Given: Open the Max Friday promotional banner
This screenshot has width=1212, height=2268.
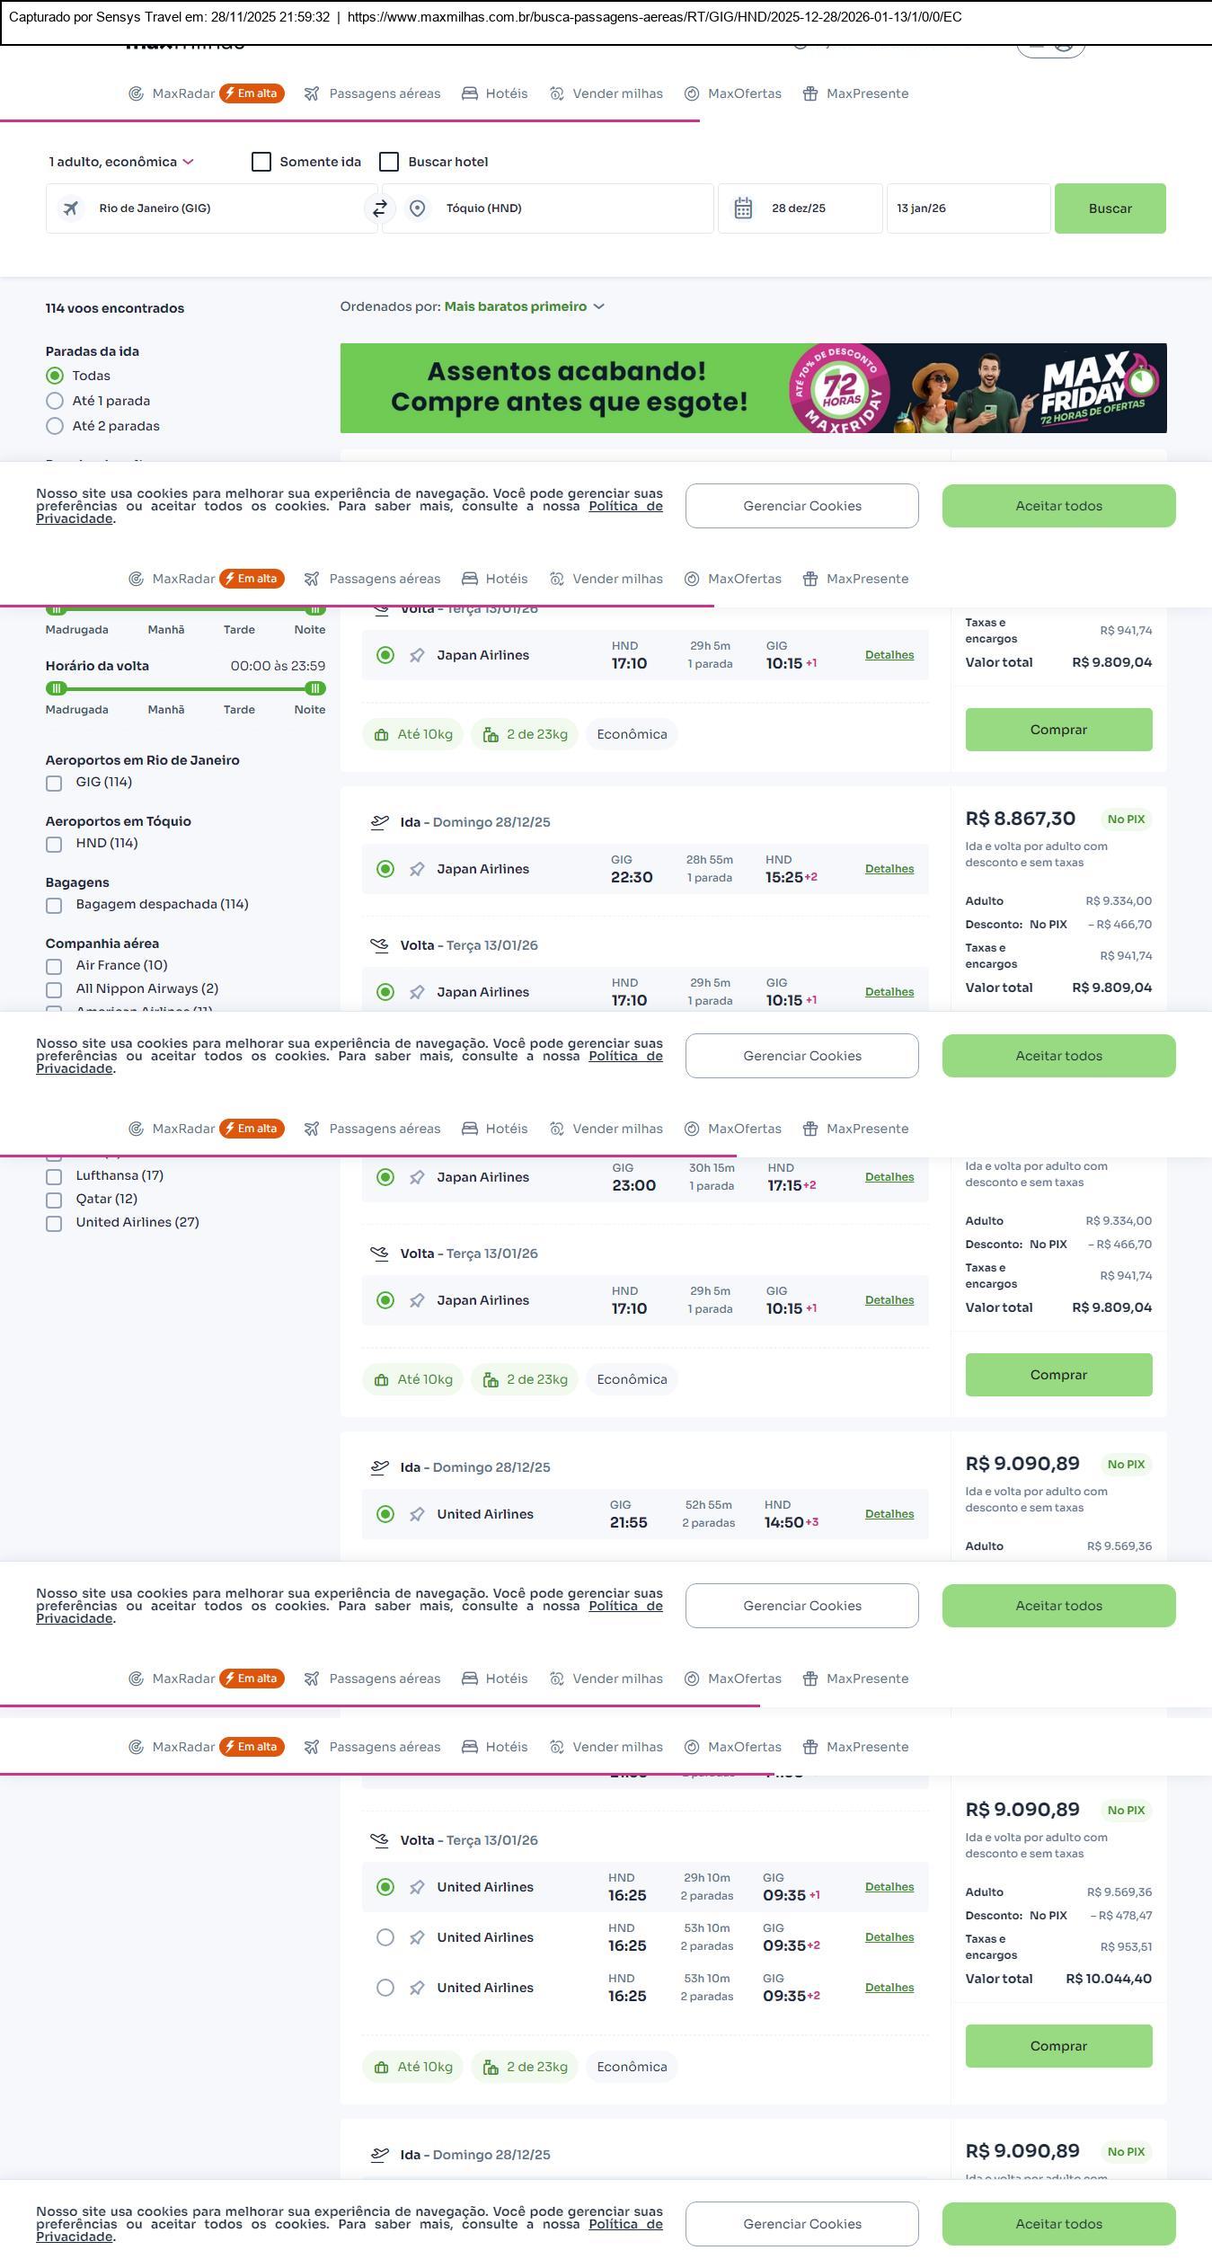Looking at the screenshot, I should 753,388.
